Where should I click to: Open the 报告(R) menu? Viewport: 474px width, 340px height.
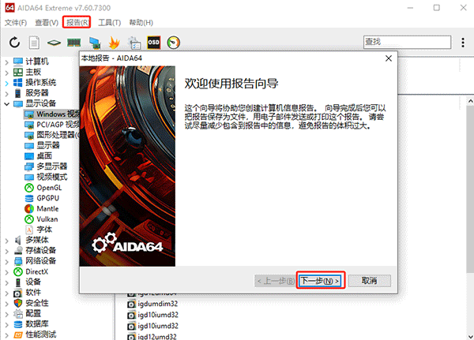pyautogui.click(x=77, y=22)
